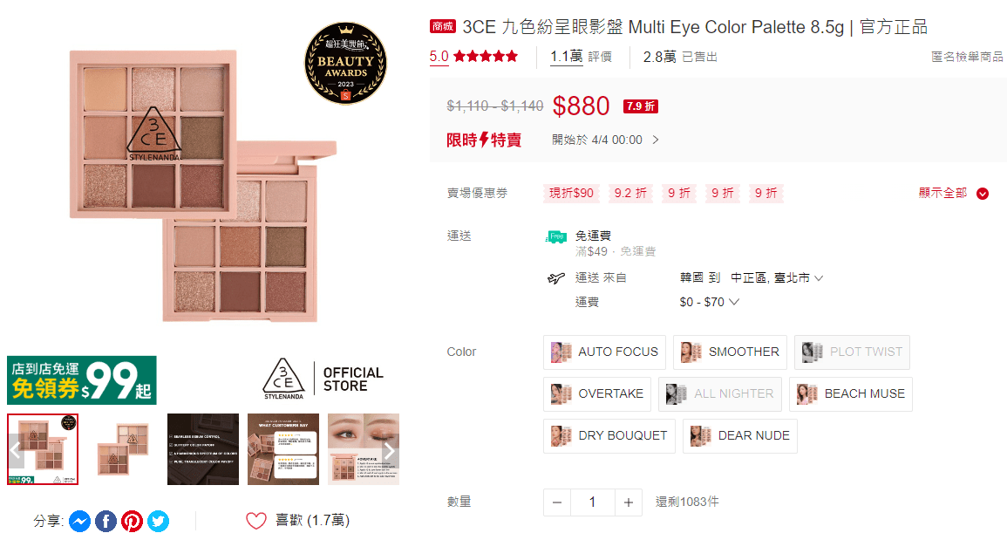
Task: Show next gallery thumbnails with right arrow
Action: point(389,451)
